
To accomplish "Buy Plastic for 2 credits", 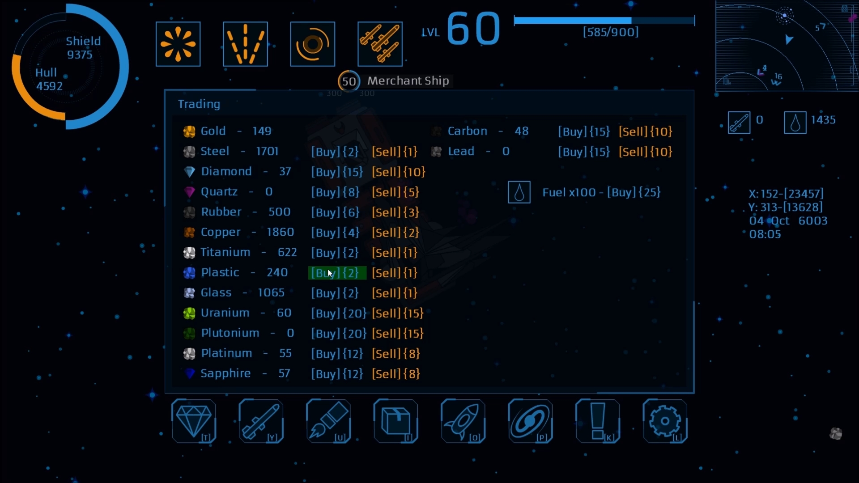I will pyautogui.click(x=335, y=272).
